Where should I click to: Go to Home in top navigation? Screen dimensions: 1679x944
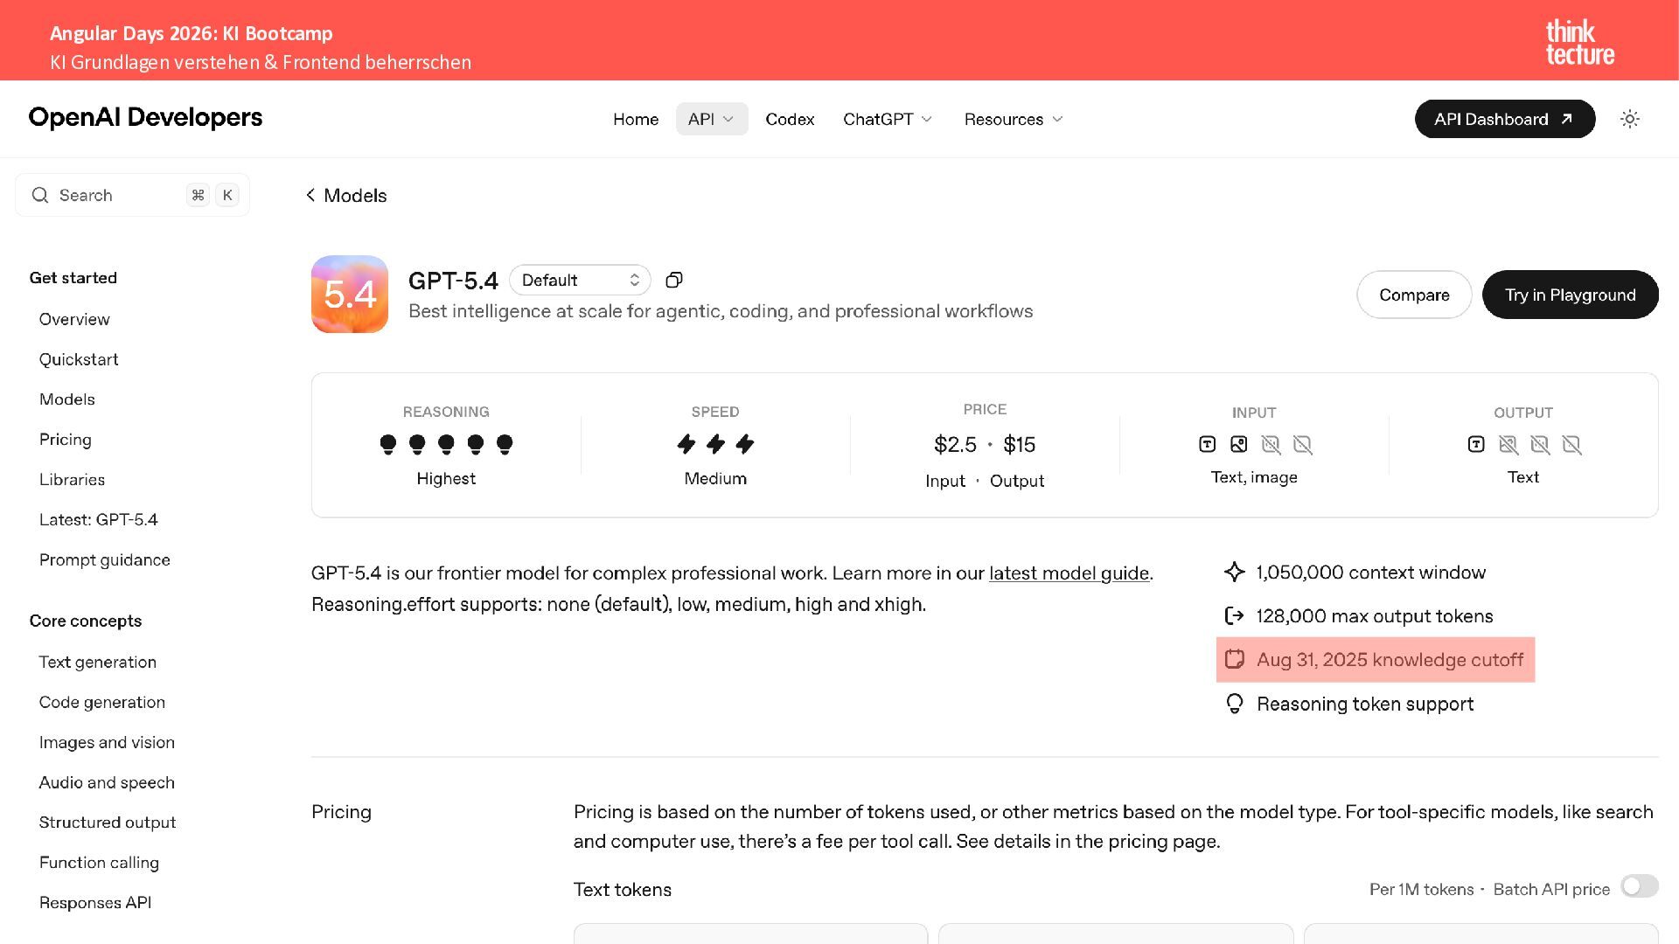click(x=636, y=119)
